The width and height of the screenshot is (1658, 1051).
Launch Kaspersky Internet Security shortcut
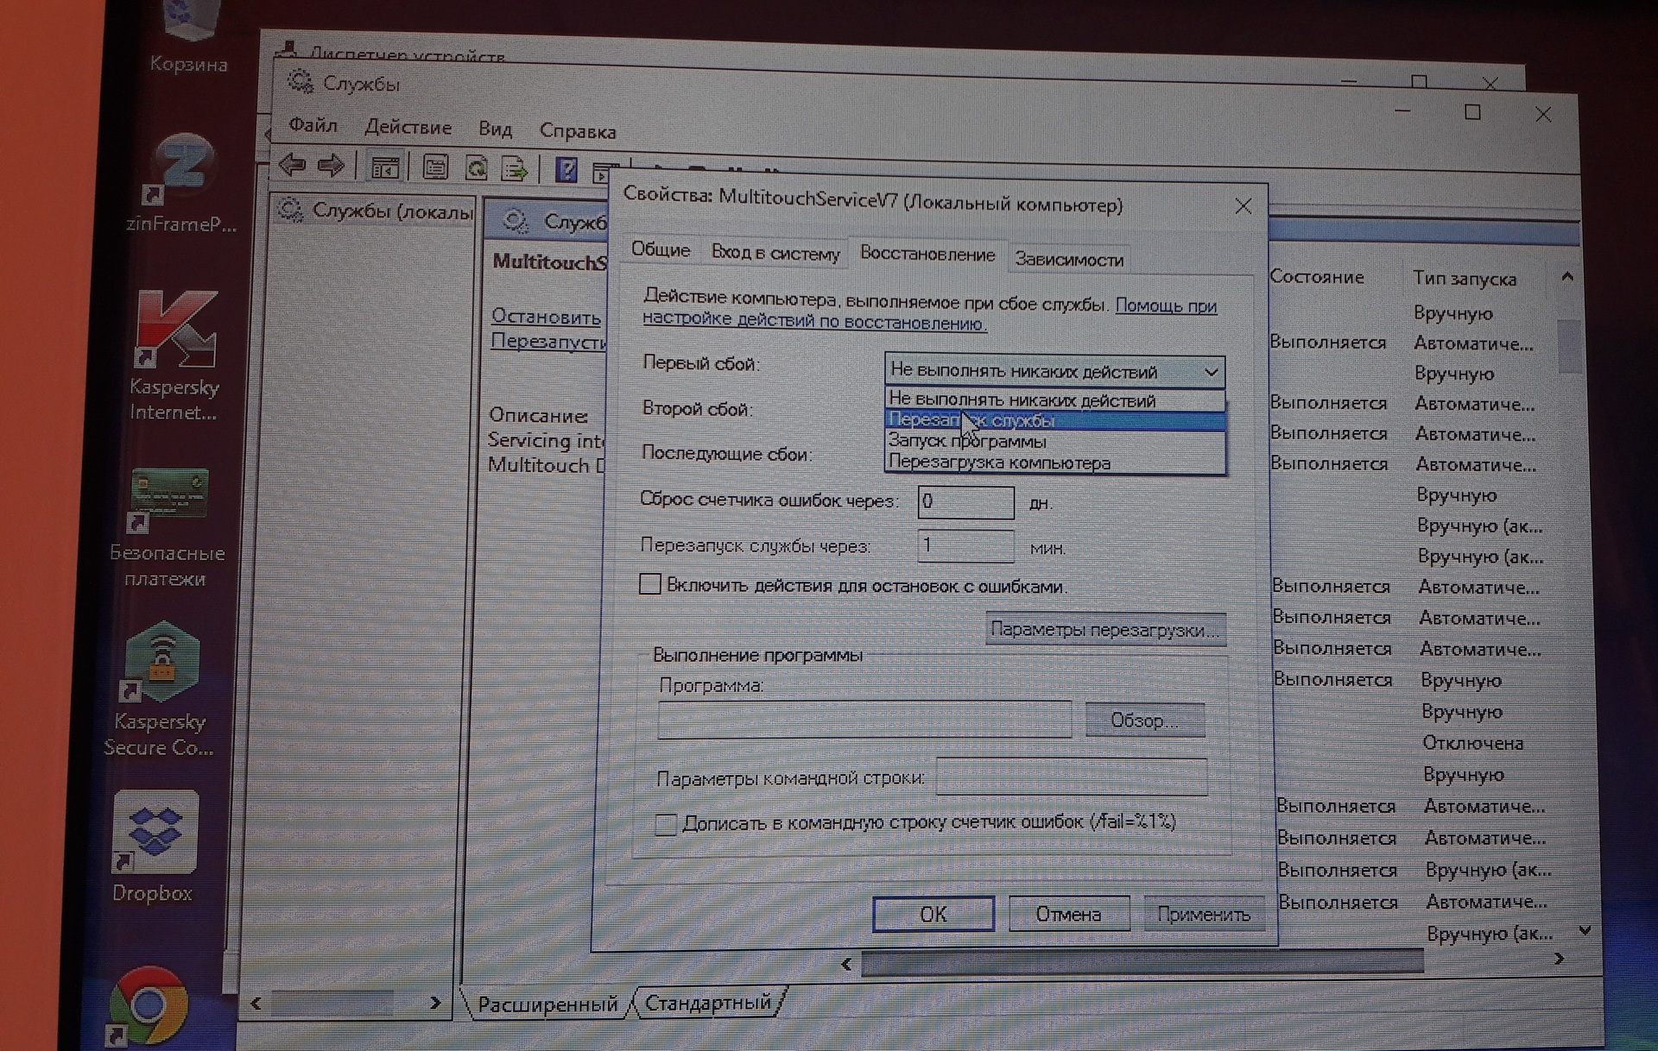coord(176,356)
